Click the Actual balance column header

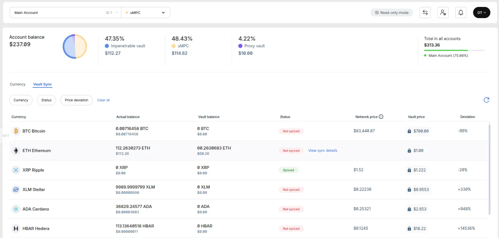128,117
